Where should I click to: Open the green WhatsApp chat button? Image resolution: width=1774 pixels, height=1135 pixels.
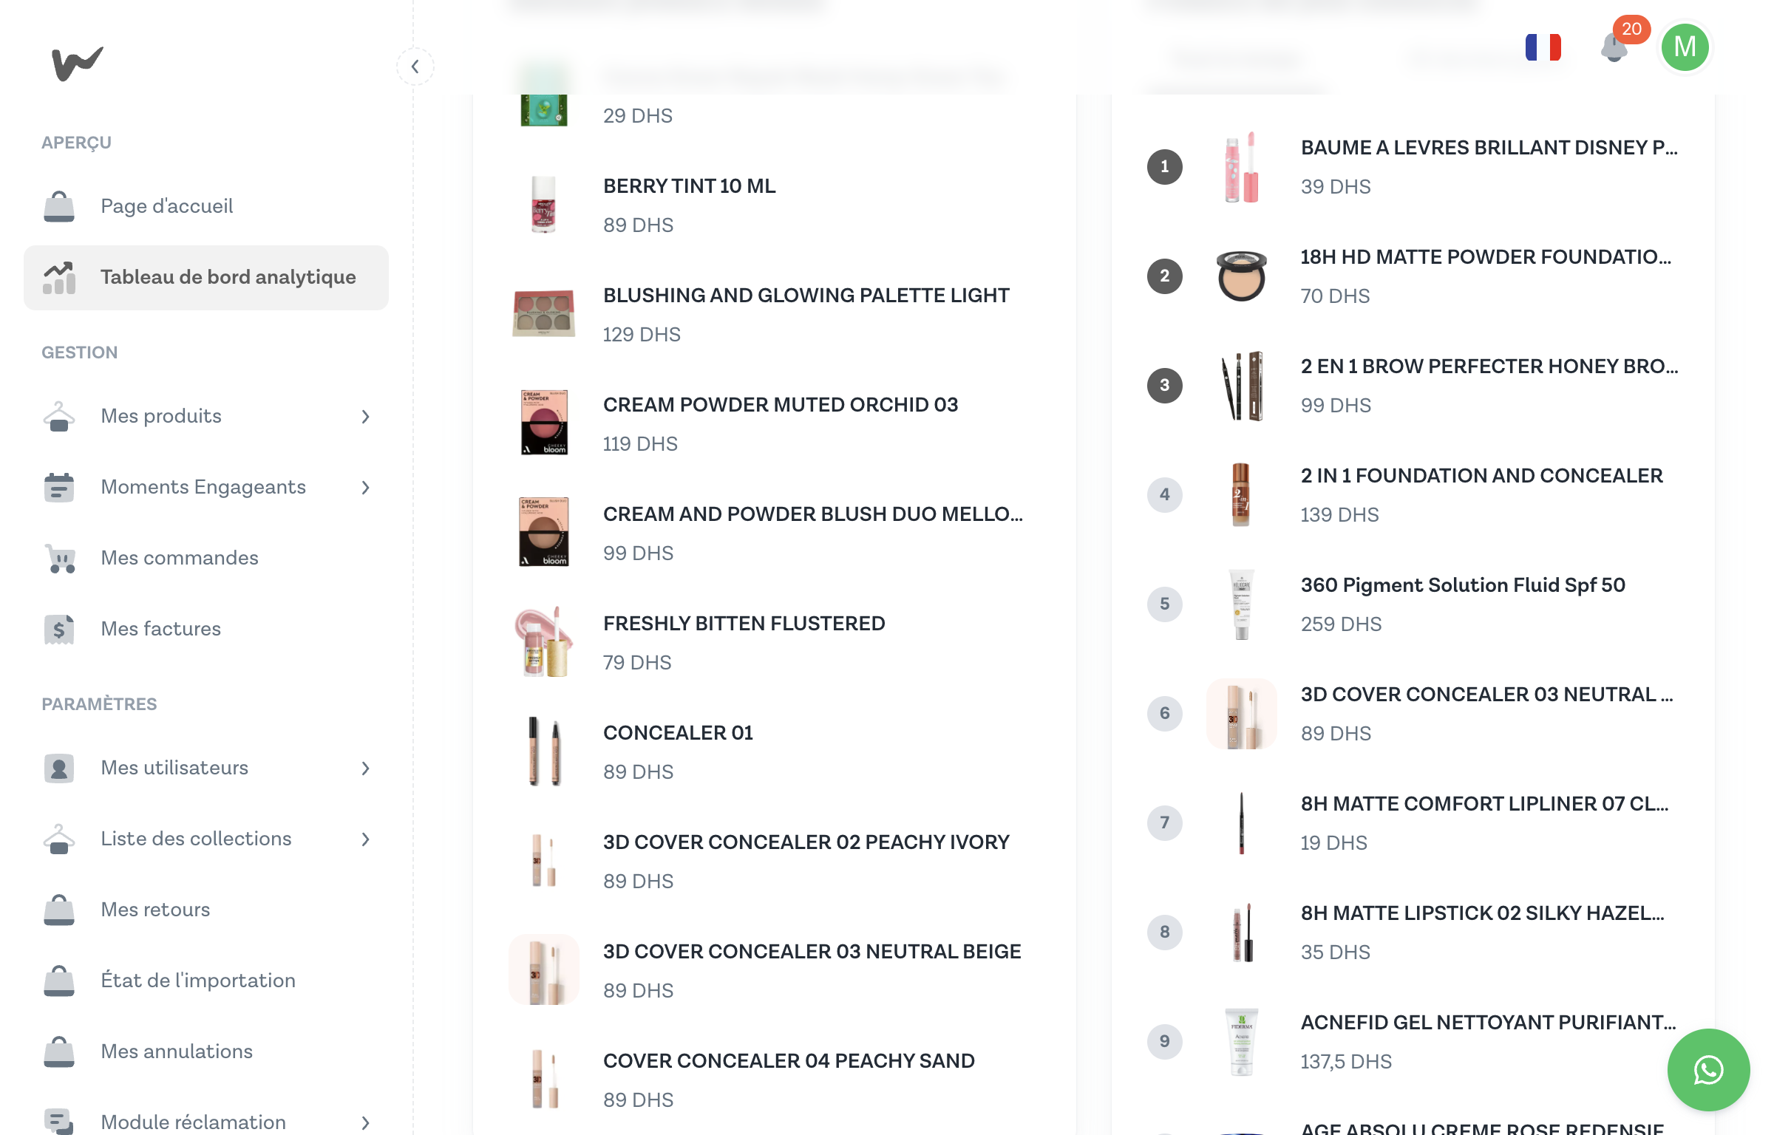pos(1708,1069)
